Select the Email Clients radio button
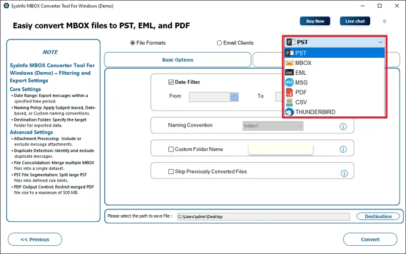 pyautogui.click(x=219, y=43)
